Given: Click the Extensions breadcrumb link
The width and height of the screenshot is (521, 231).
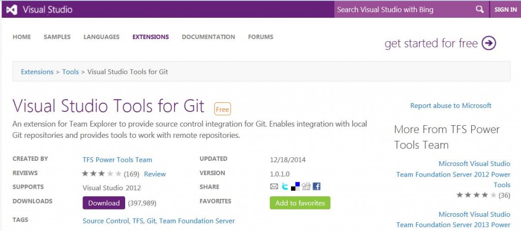Looking at the screenshot, I should [x=37, y=71].
